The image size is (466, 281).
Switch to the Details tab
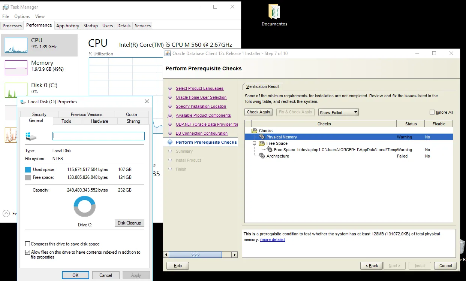pyautogui.click(x=124, y=26)
